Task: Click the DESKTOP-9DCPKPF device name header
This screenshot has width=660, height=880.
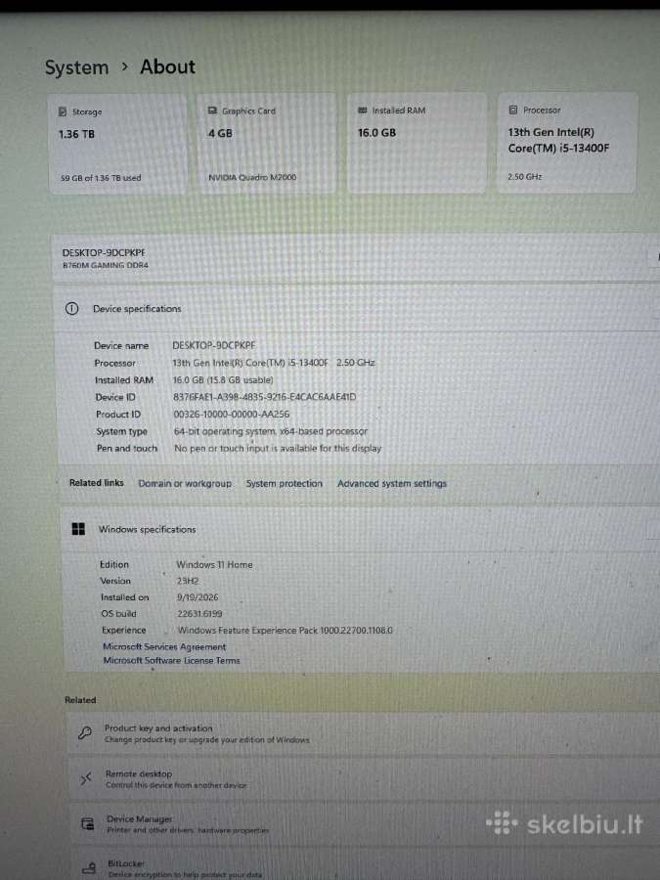Action: (104, 252)
